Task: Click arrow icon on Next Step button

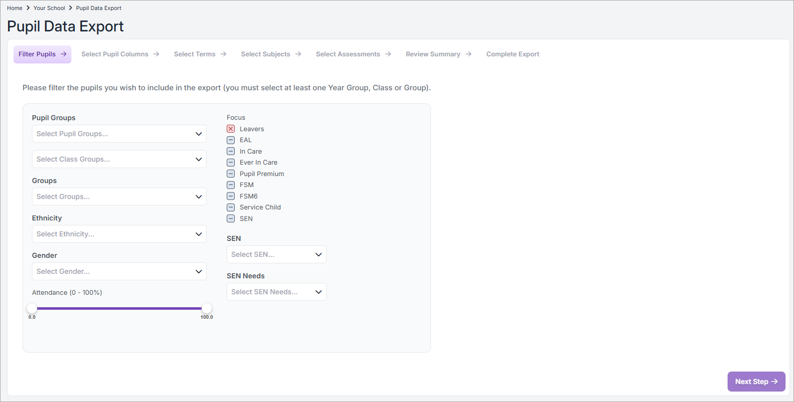Action: [x=775, y=382]
